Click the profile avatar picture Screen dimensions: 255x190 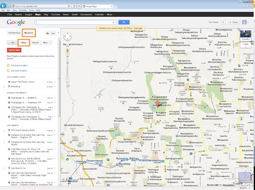pos(244,22)
